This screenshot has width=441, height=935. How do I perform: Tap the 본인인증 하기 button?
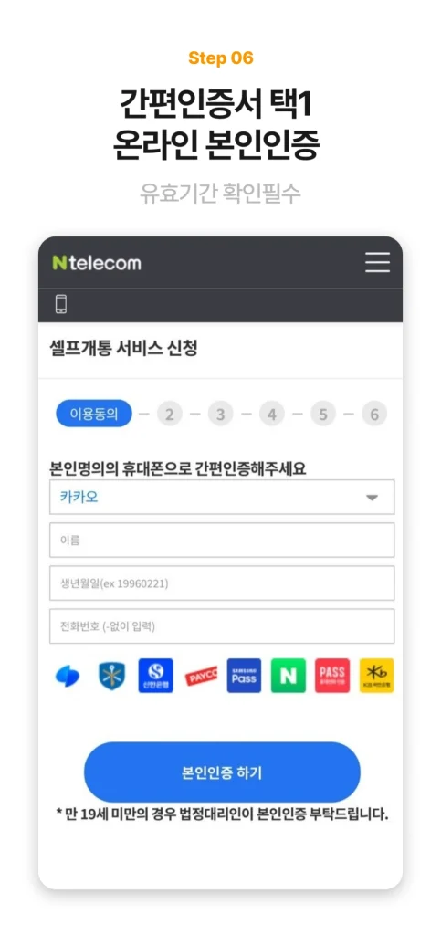pyautogui.click(x=222, y=772)
